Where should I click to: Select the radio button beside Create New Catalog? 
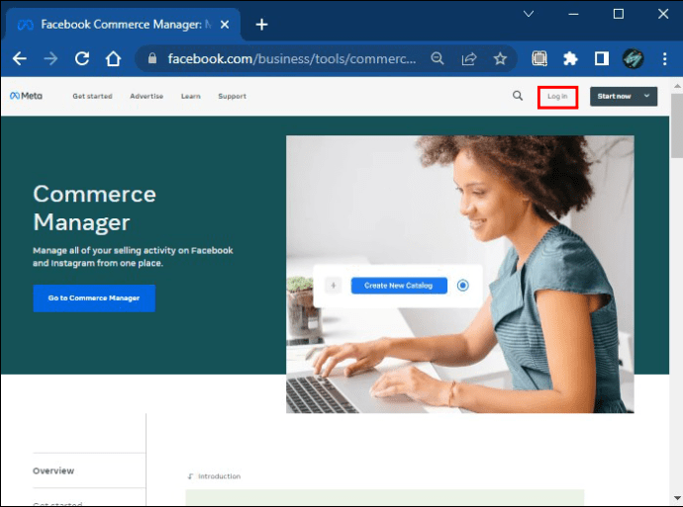coord(462,286)
